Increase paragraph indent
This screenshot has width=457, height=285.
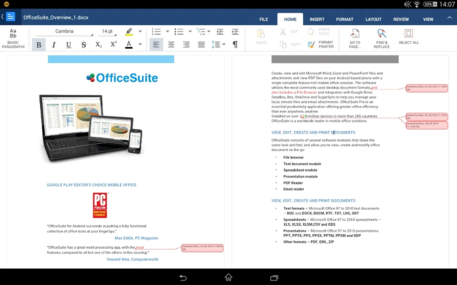click(235, 32)
